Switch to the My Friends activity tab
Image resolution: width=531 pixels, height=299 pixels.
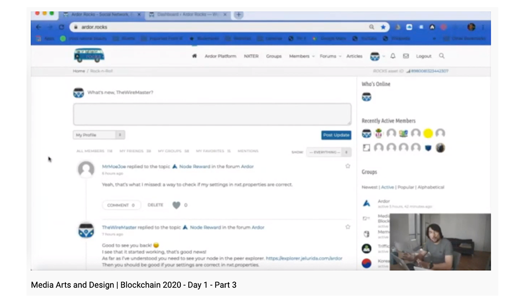[x=135, y=151]
